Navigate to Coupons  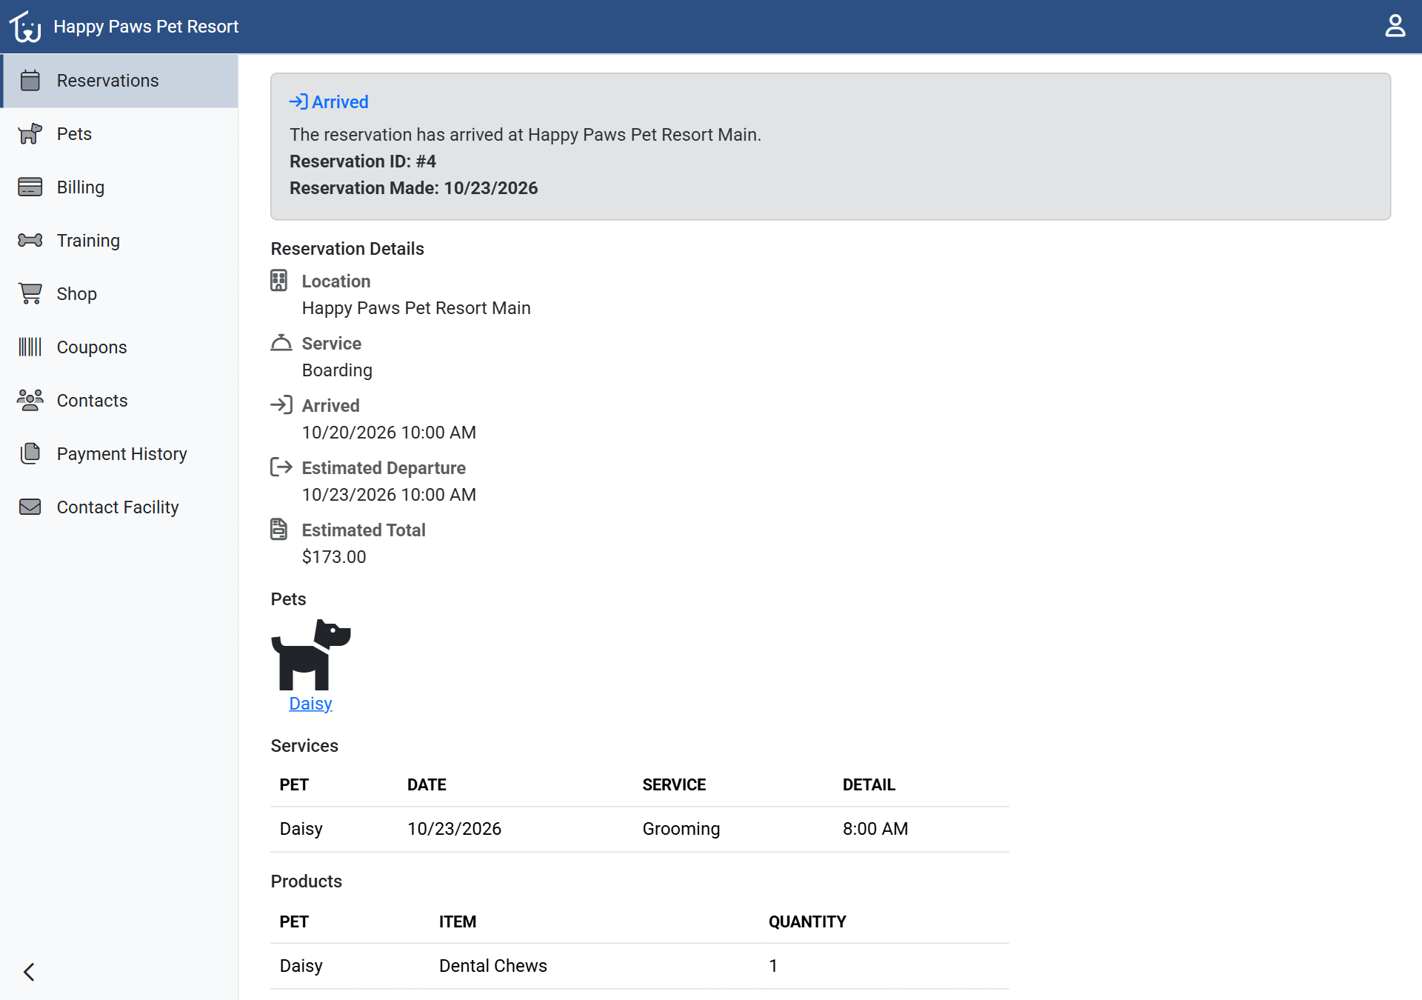[120, 347]
